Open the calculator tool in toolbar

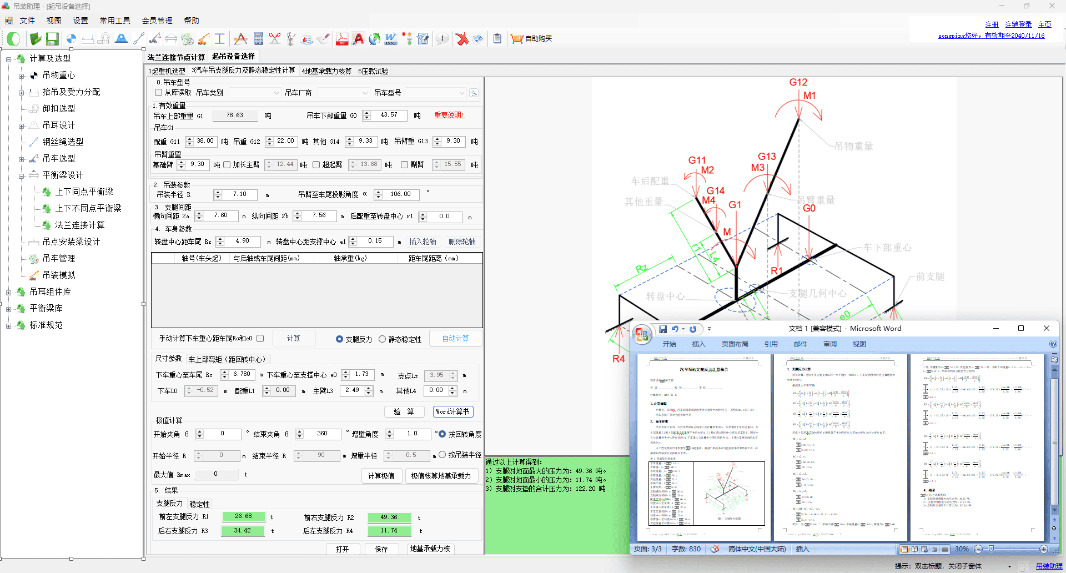(x=258, y=39)
